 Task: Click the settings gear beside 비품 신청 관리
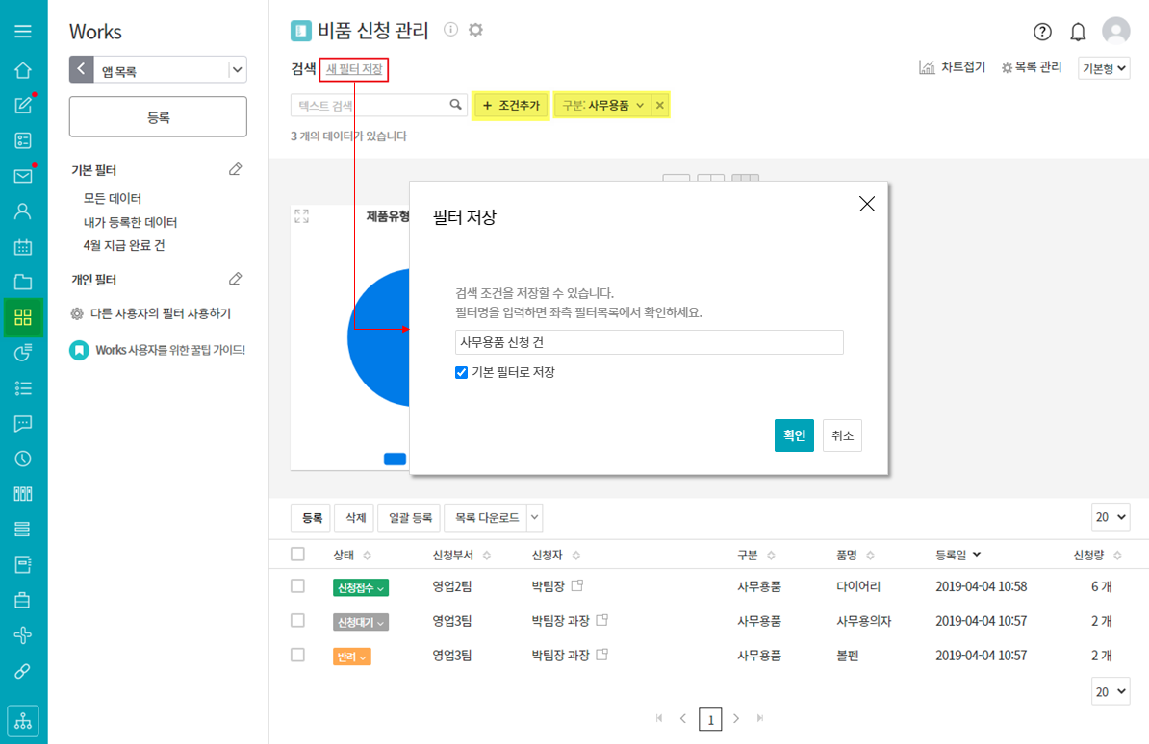[x=475, y=30]
